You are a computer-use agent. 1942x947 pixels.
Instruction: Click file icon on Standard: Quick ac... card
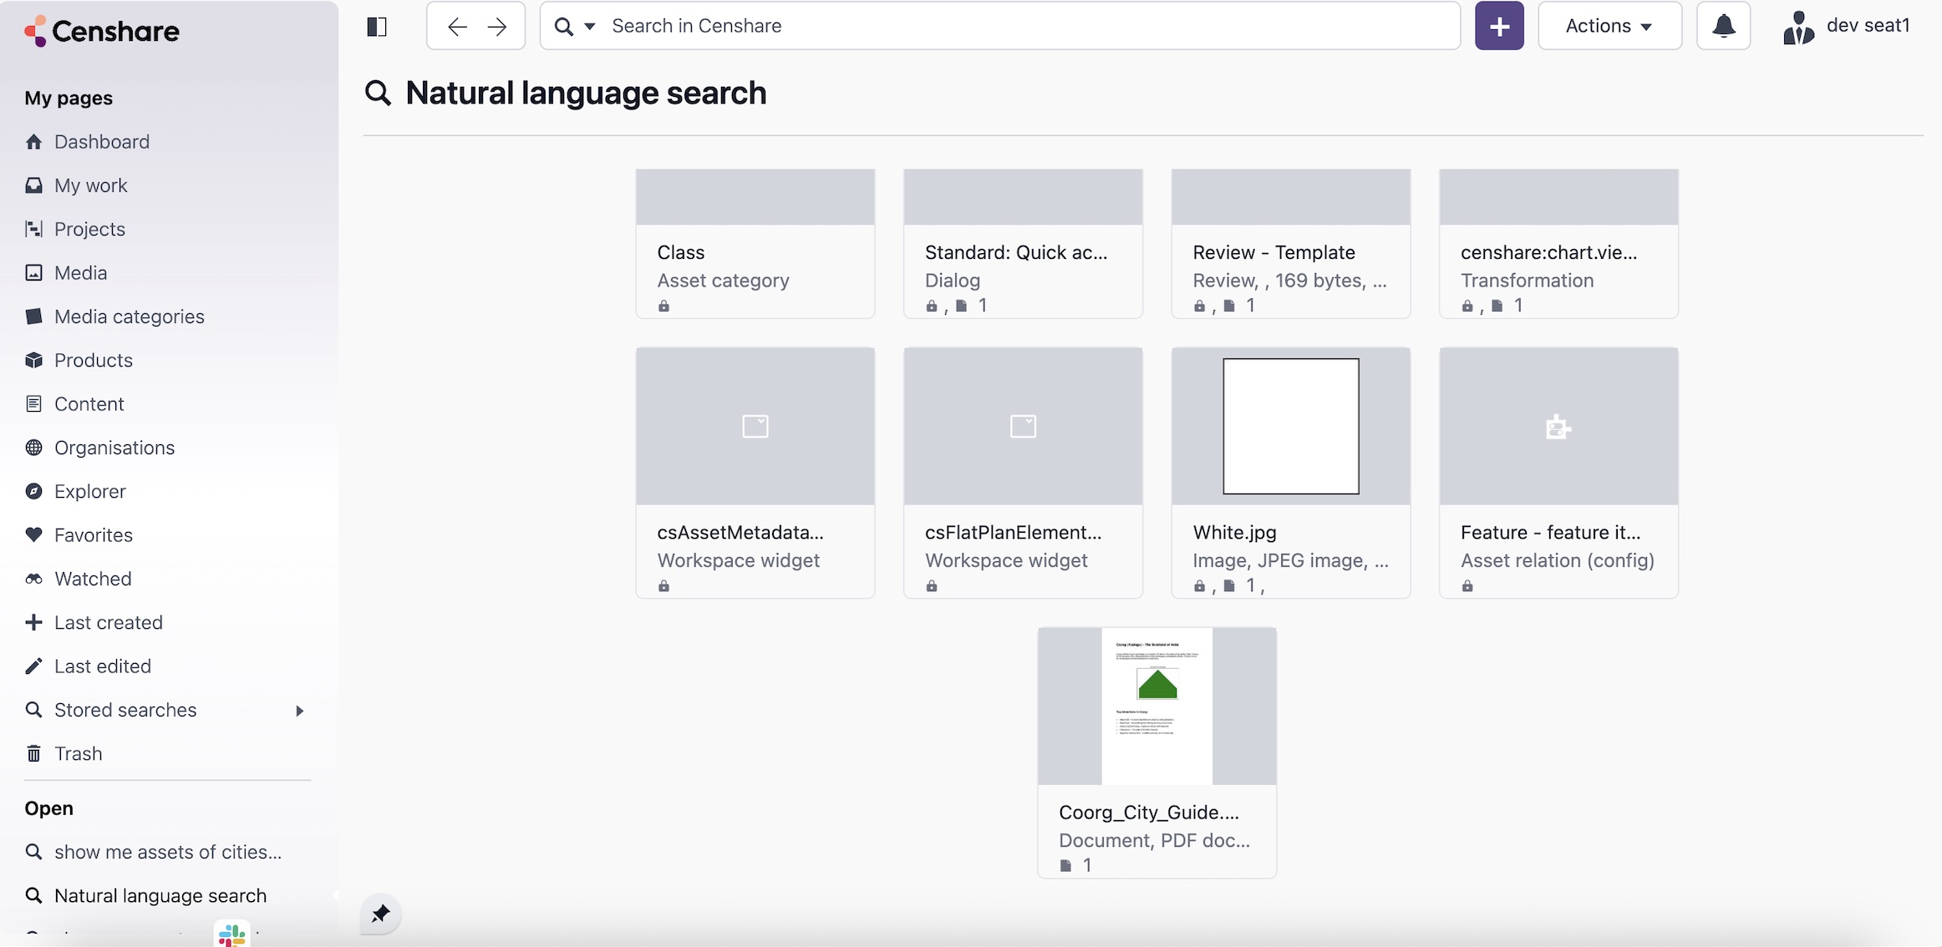[961, 306]
